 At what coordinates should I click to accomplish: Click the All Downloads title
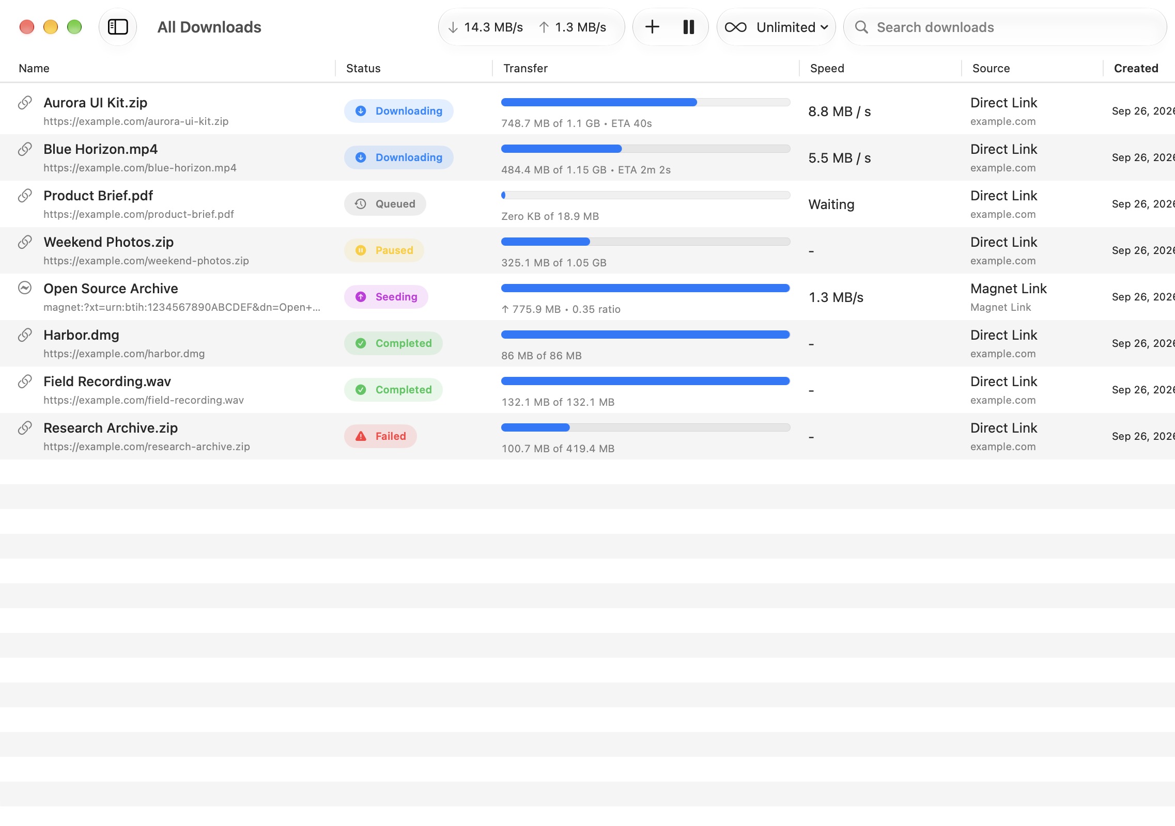click(x=209, y=27)
